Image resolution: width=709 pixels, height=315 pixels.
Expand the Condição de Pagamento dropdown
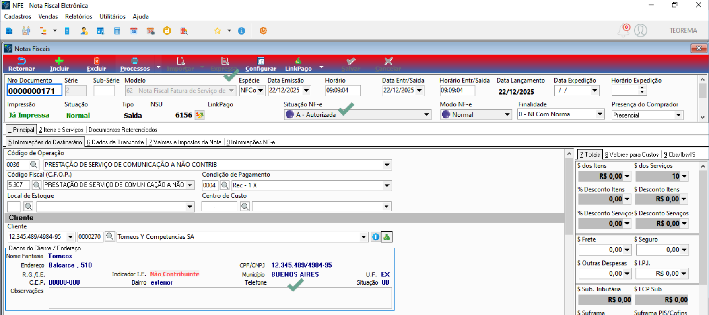tap(387, 185)
